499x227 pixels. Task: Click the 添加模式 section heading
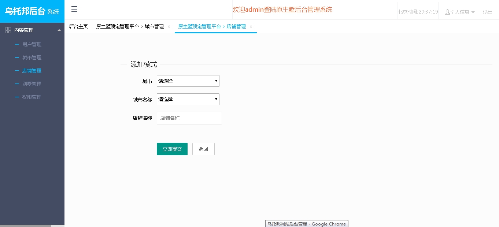144,64
